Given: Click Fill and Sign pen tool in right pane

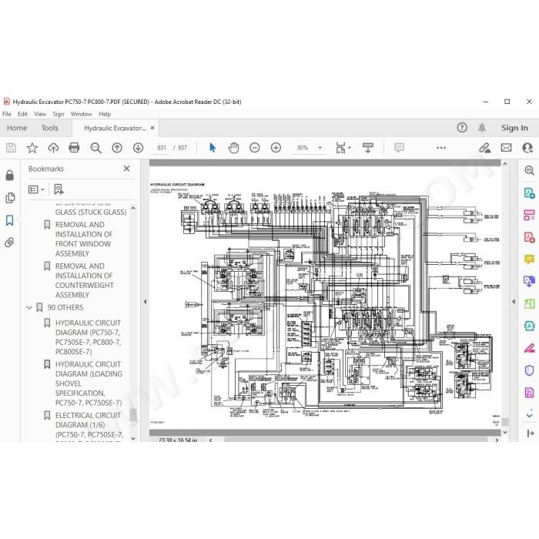Looking at the screenshot, I should pyautogui.click(x=530, y=348).
